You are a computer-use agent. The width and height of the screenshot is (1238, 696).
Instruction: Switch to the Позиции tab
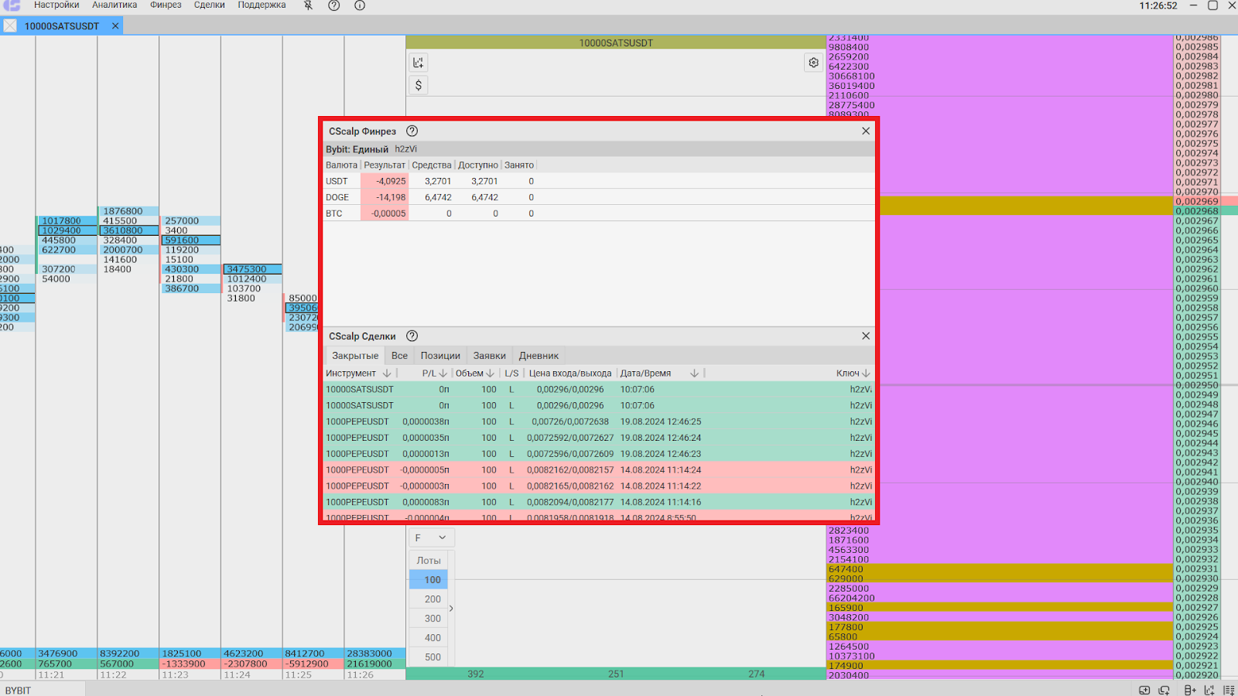click(440, 356)
